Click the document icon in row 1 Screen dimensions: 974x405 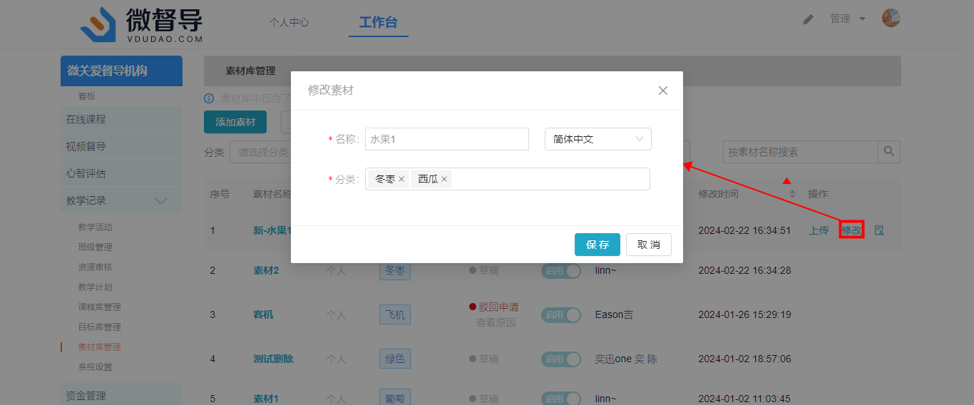tap(879, 230)
